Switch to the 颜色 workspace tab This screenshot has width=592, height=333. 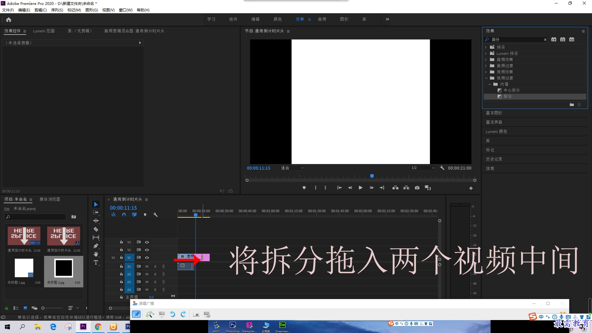(277, 19)
